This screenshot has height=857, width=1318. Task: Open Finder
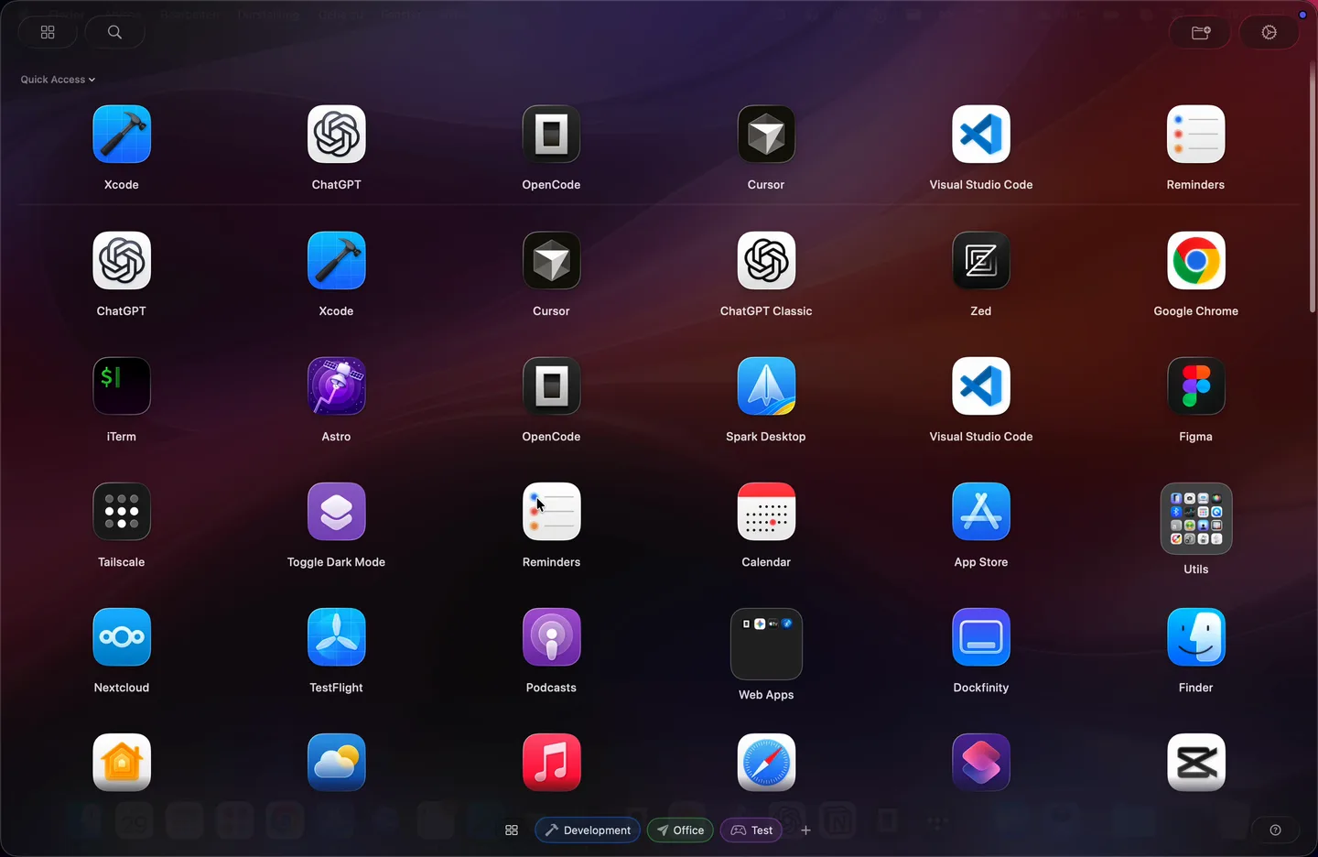1196,637
